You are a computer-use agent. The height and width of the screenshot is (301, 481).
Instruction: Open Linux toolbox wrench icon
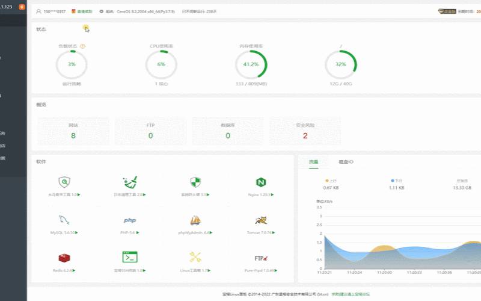point(195,257)
